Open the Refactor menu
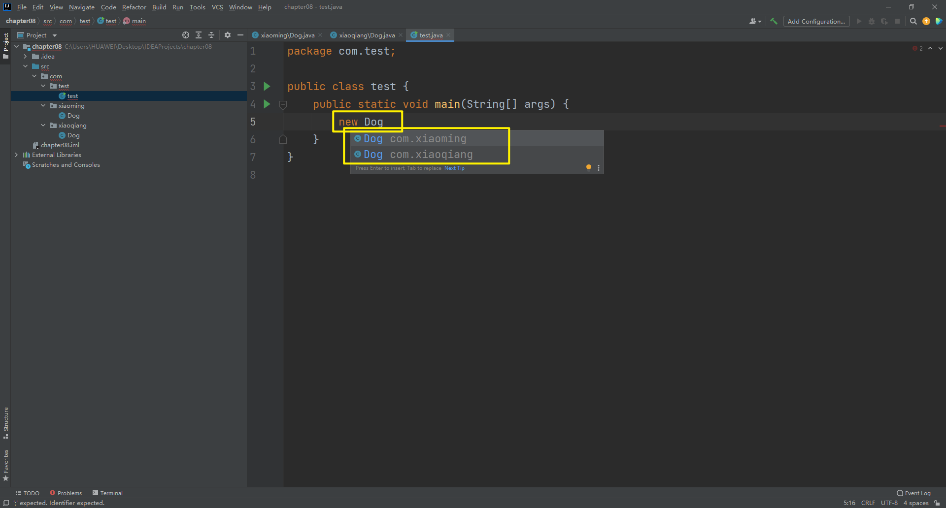946x508 pixels. 134,7
